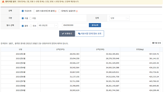The image size is (164, 92).
Task: Click weight value 425,333.24
Action: pos(154,77)
